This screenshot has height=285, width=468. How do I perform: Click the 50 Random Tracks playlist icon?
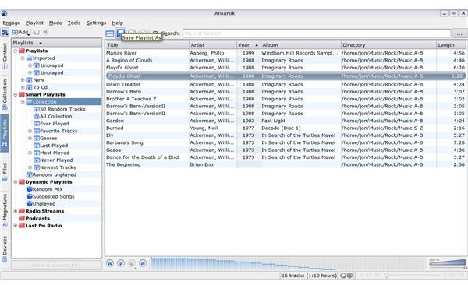coord(37,109)
